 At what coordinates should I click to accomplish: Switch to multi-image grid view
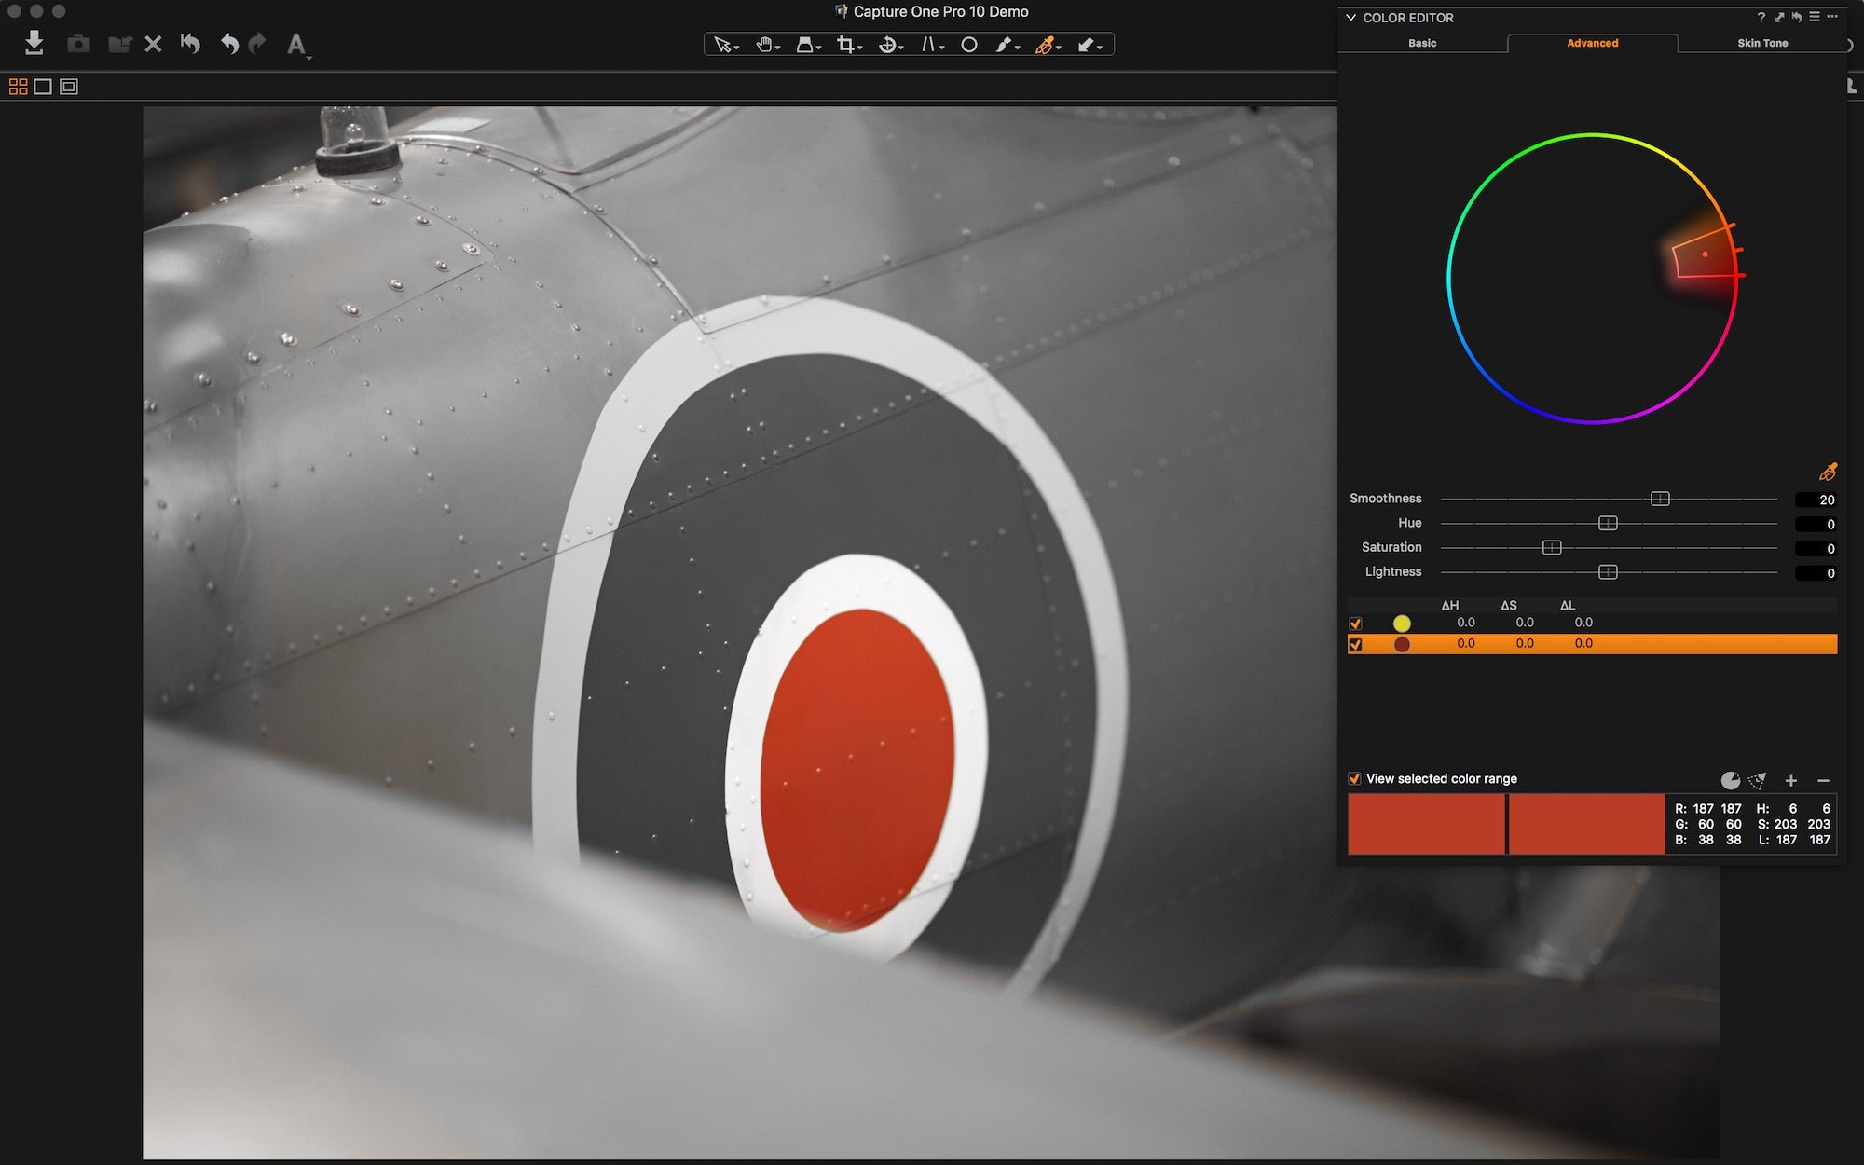pos(18,87)
